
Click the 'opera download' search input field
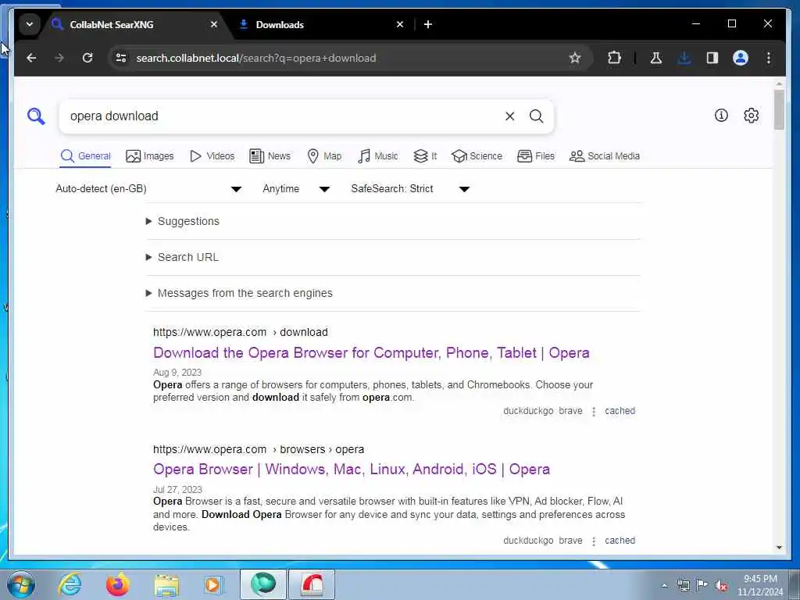(x=283, y=116)
